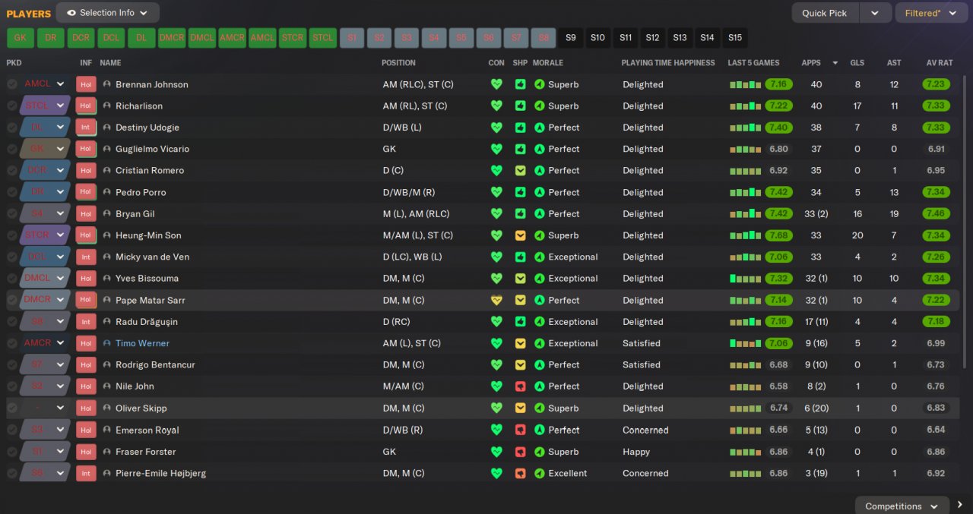
Task: Click Heung-Min Son's last 5 games form bars
Action: [745, 235]
